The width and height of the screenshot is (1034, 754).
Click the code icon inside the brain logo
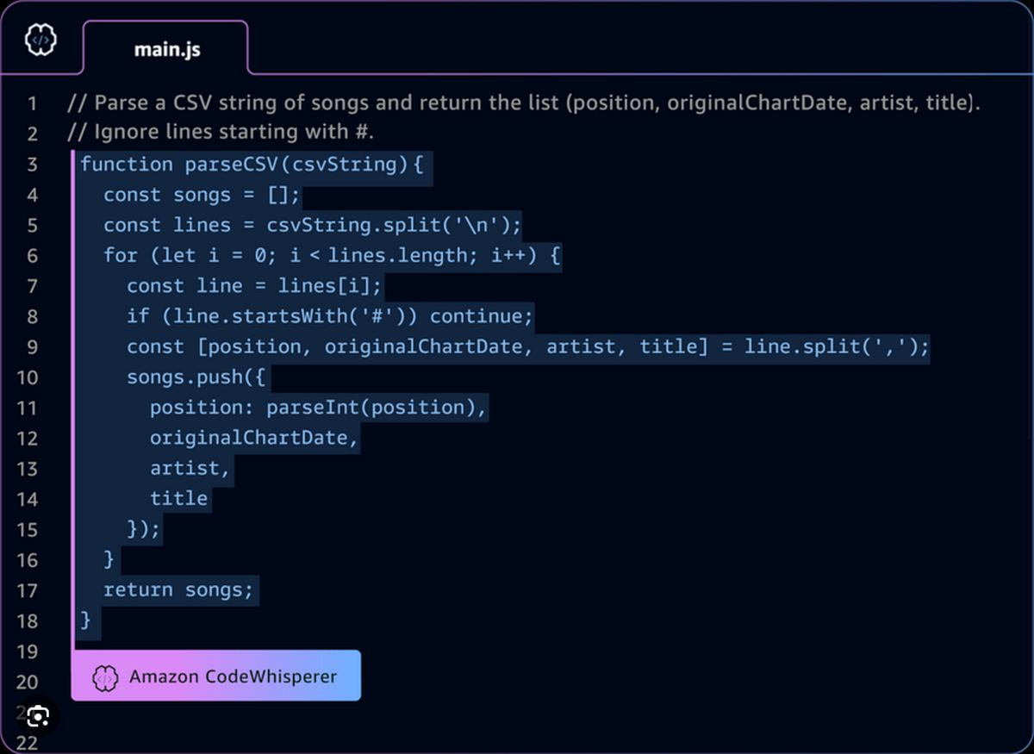[x=40, y=39]
